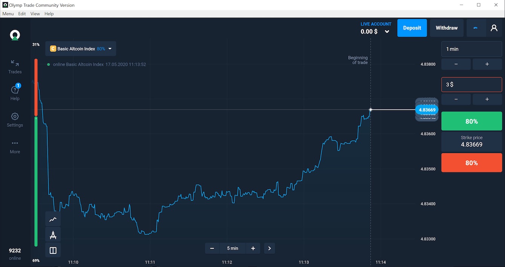Viewport: 505px width, 267px height.
Task: Click the blue Deposit button
Action: click(412, 28)
